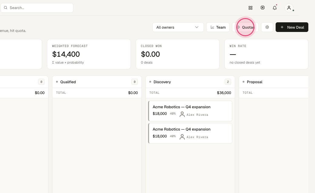
Task: Select the Discovery column header
Action: [x=190, y=82]
